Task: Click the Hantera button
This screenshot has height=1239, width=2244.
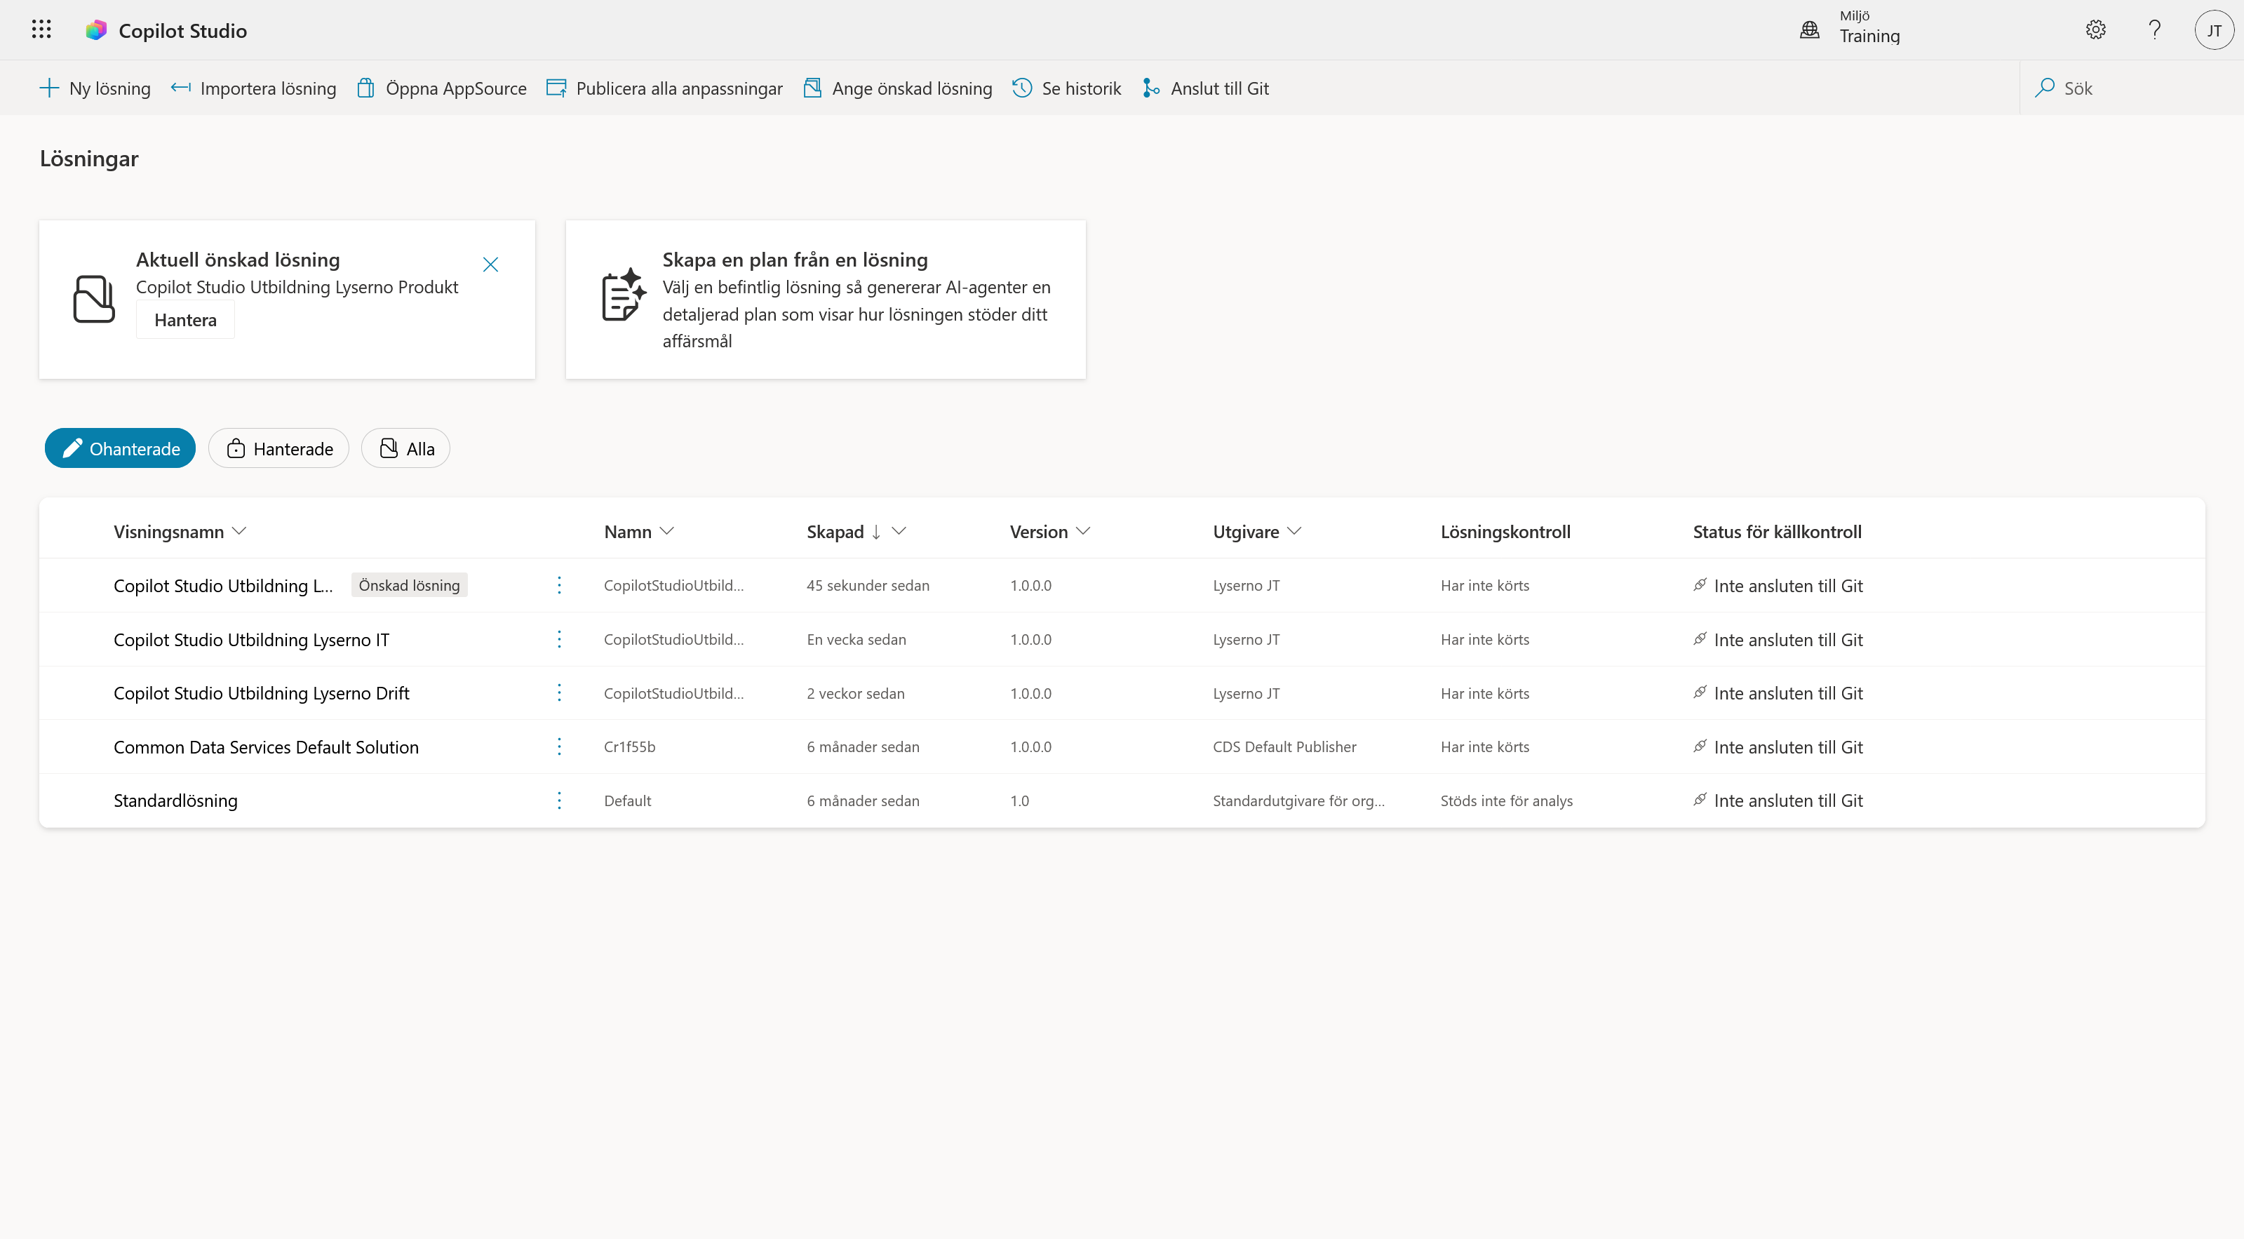Action: 186,320
